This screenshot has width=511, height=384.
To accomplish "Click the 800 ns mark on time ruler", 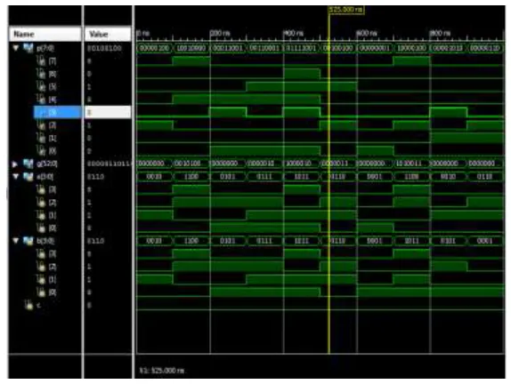I will point(441,34).
